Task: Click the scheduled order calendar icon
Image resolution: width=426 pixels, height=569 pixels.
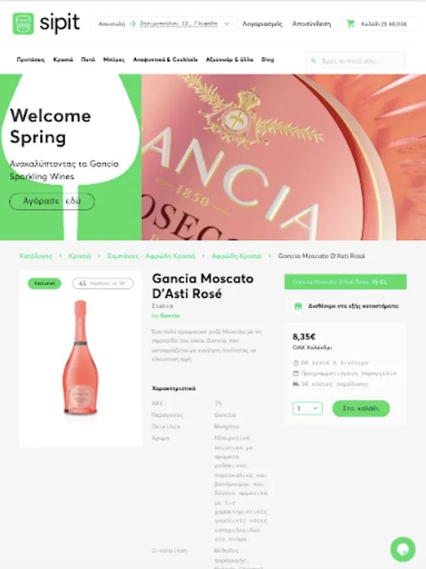Action: (x=296, y=374)
